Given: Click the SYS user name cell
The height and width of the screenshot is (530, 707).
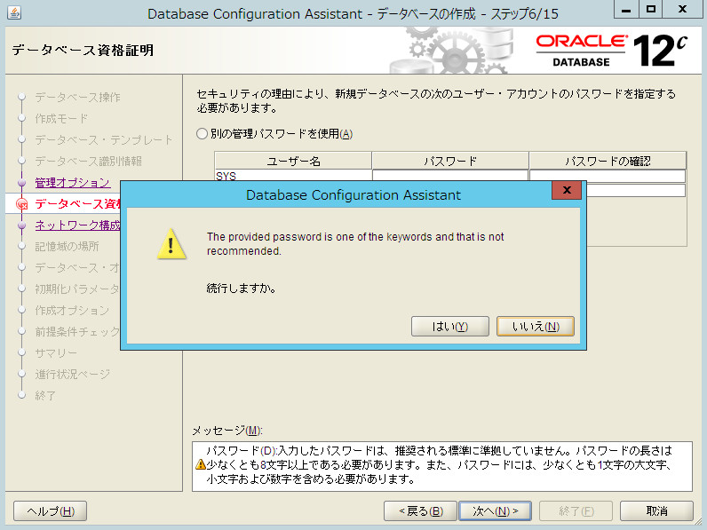Looking at the screenshot, I should coord(293,176).
